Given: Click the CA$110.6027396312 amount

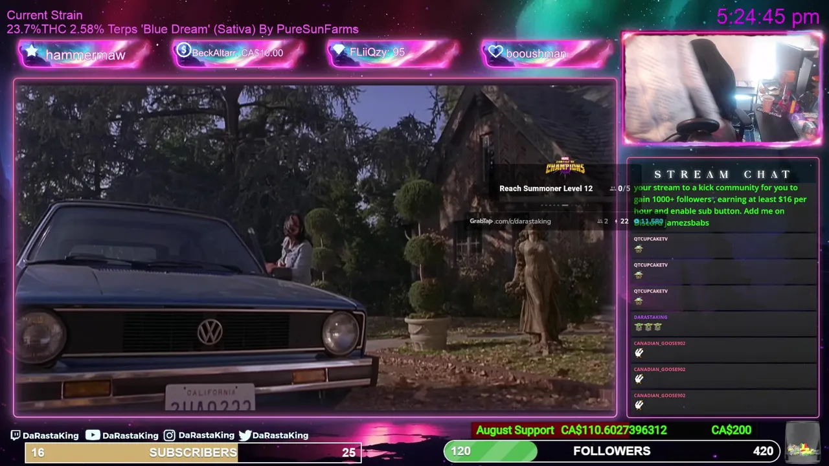Looking at the screenshot, I should pyautogui.click(x=614, y=430).
